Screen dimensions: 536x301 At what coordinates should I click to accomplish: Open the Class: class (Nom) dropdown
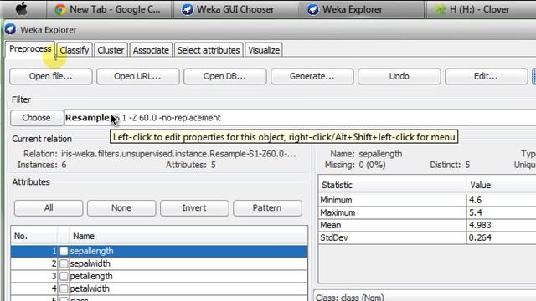click(x=425, y=297)
